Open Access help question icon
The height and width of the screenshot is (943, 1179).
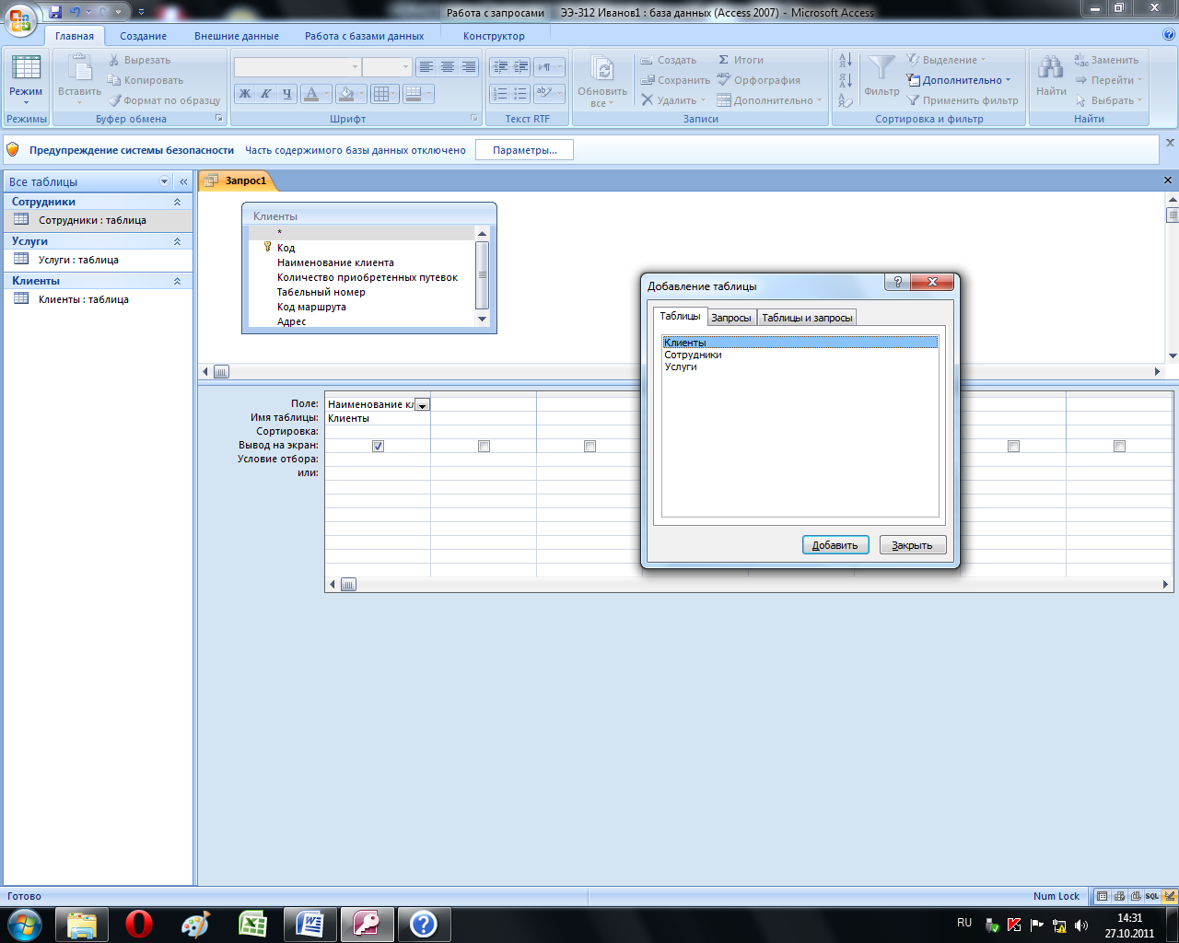(1169, 35)
